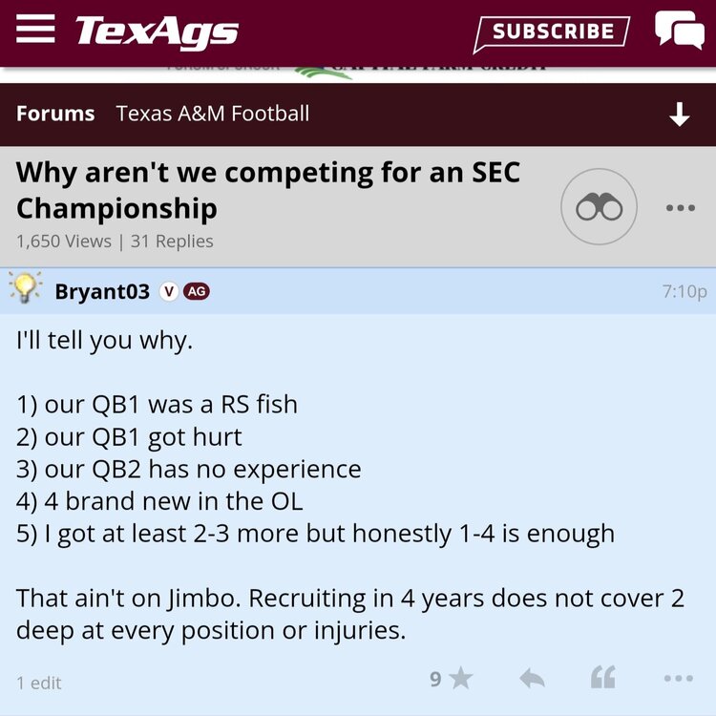Click the 7:10p post timestamp

(684, 291)
